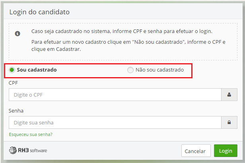The image size is (245, 163).
Task: Focus the "Digite o CPF" input field
Action: 115,95
